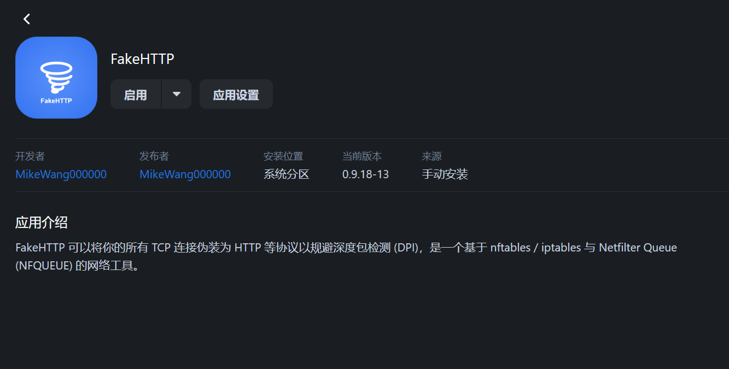Click the back arrow to exit app page
The width and height of the screenshot is (729, 369).
26,18
